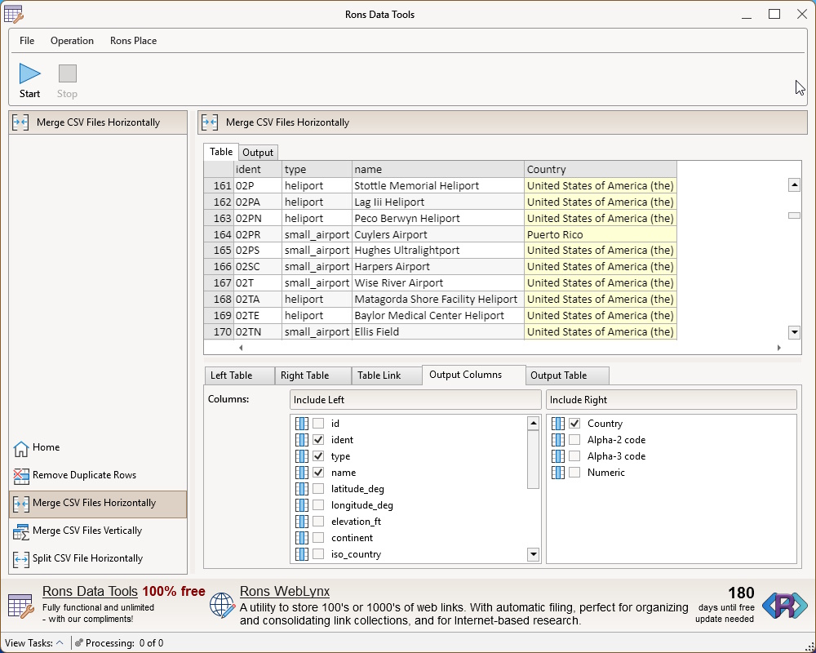
Task: Click the Remove Duplicate Rows icon
Action: (21, 475)
